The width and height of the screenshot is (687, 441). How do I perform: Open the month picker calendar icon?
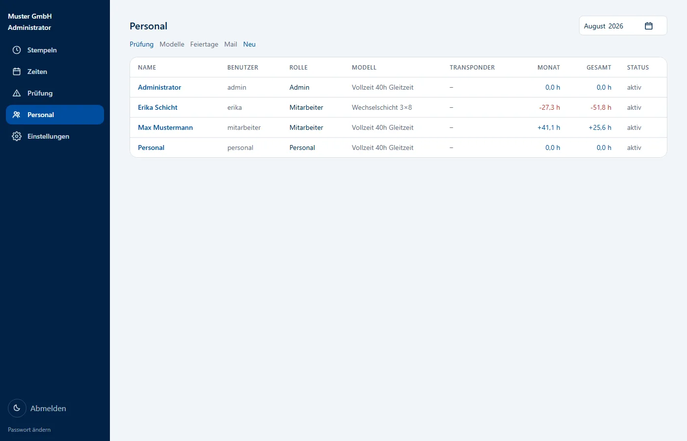click(x=649, y=26)
